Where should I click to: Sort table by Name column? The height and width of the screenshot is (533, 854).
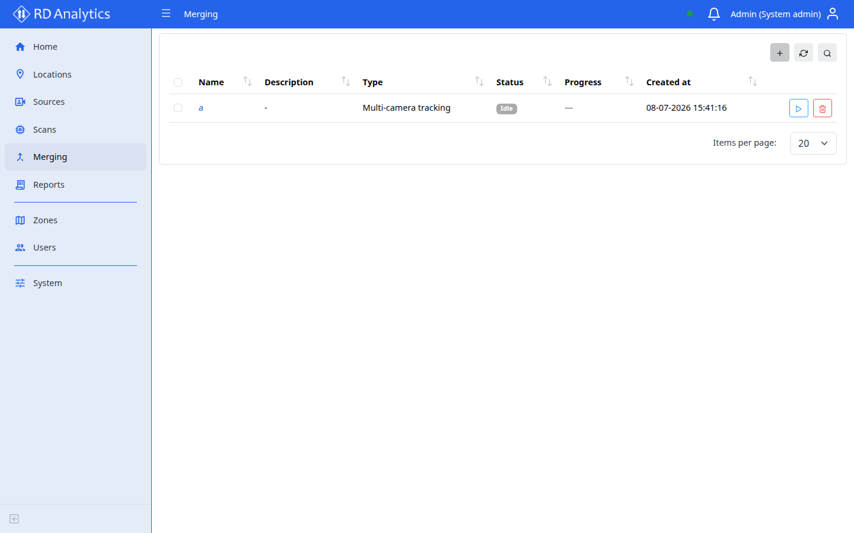click(x=247, y=82)
